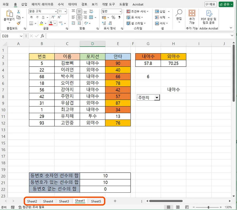Switch to the 삽입 ribbon tab

click(24, 4)
